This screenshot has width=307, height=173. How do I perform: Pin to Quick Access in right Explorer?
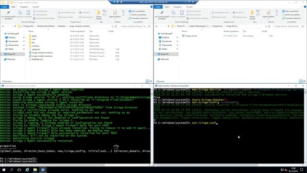pos(162,15)
